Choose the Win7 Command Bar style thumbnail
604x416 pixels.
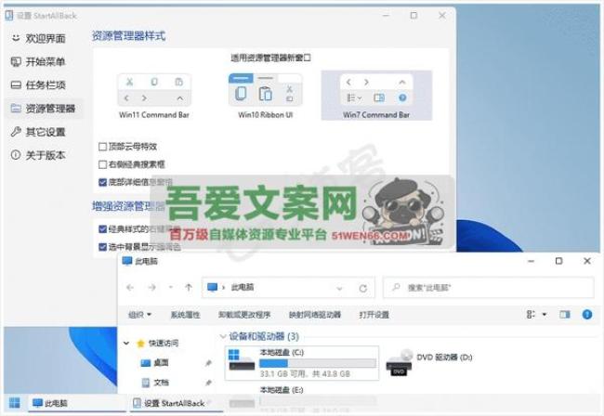pyautogui.click(x=376, y=96)
